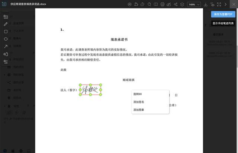238x153 pixels.
Task: Click the file name 供应商调查表填表承诺函.docx
Action: coord(28,4)
